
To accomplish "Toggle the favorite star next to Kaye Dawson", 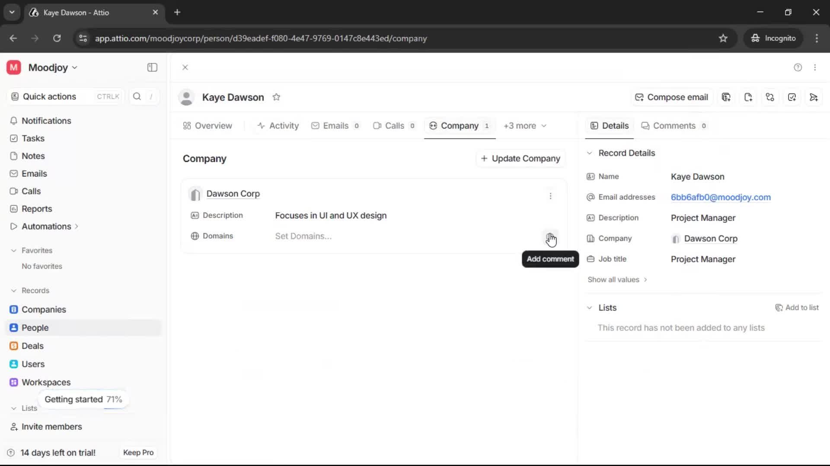I will point(277,97).
